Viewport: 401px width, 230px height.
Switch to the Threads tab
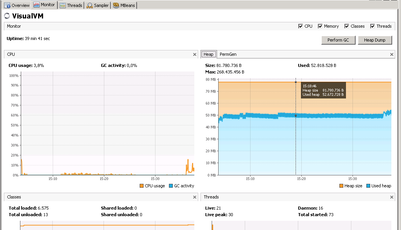(x=71, y=5)
